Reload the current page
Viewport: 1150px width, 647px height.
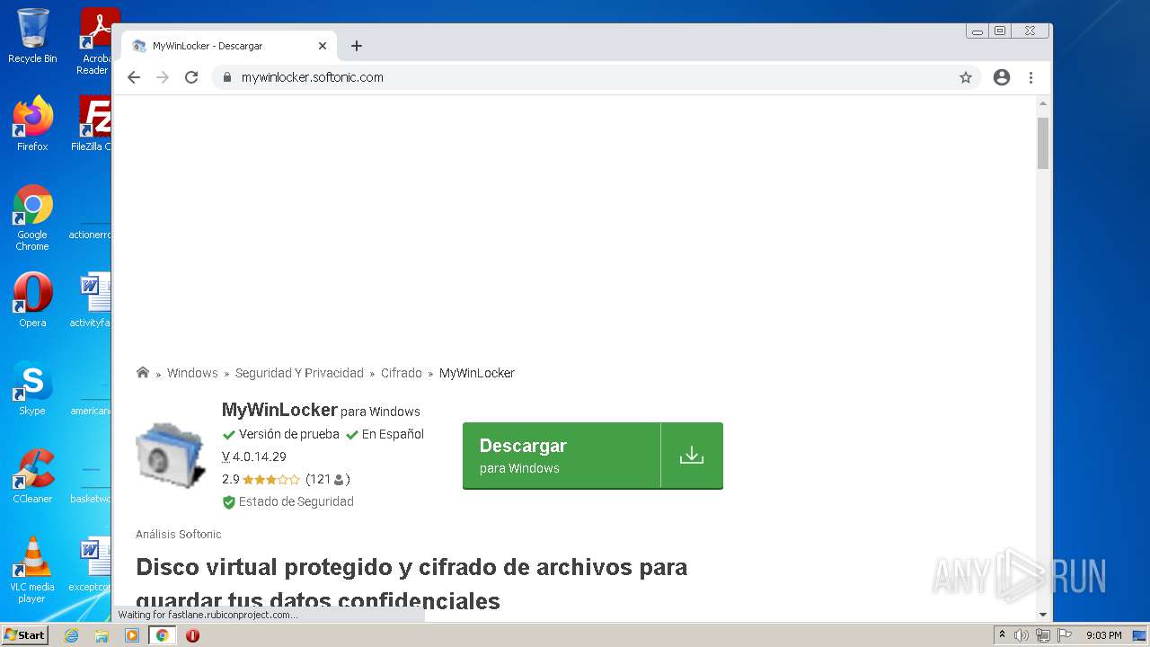[x=191, y=77]
